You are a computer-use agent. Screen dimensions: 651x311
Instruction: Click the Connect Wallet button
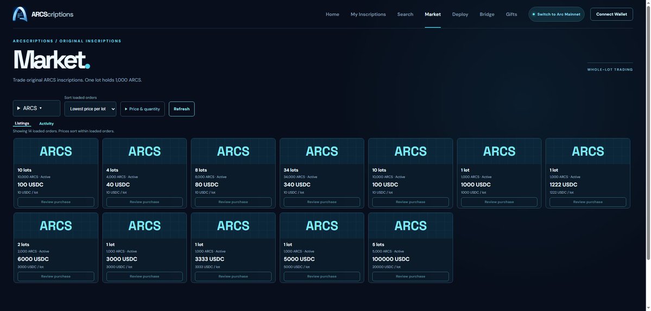click(x=611, y=14)
